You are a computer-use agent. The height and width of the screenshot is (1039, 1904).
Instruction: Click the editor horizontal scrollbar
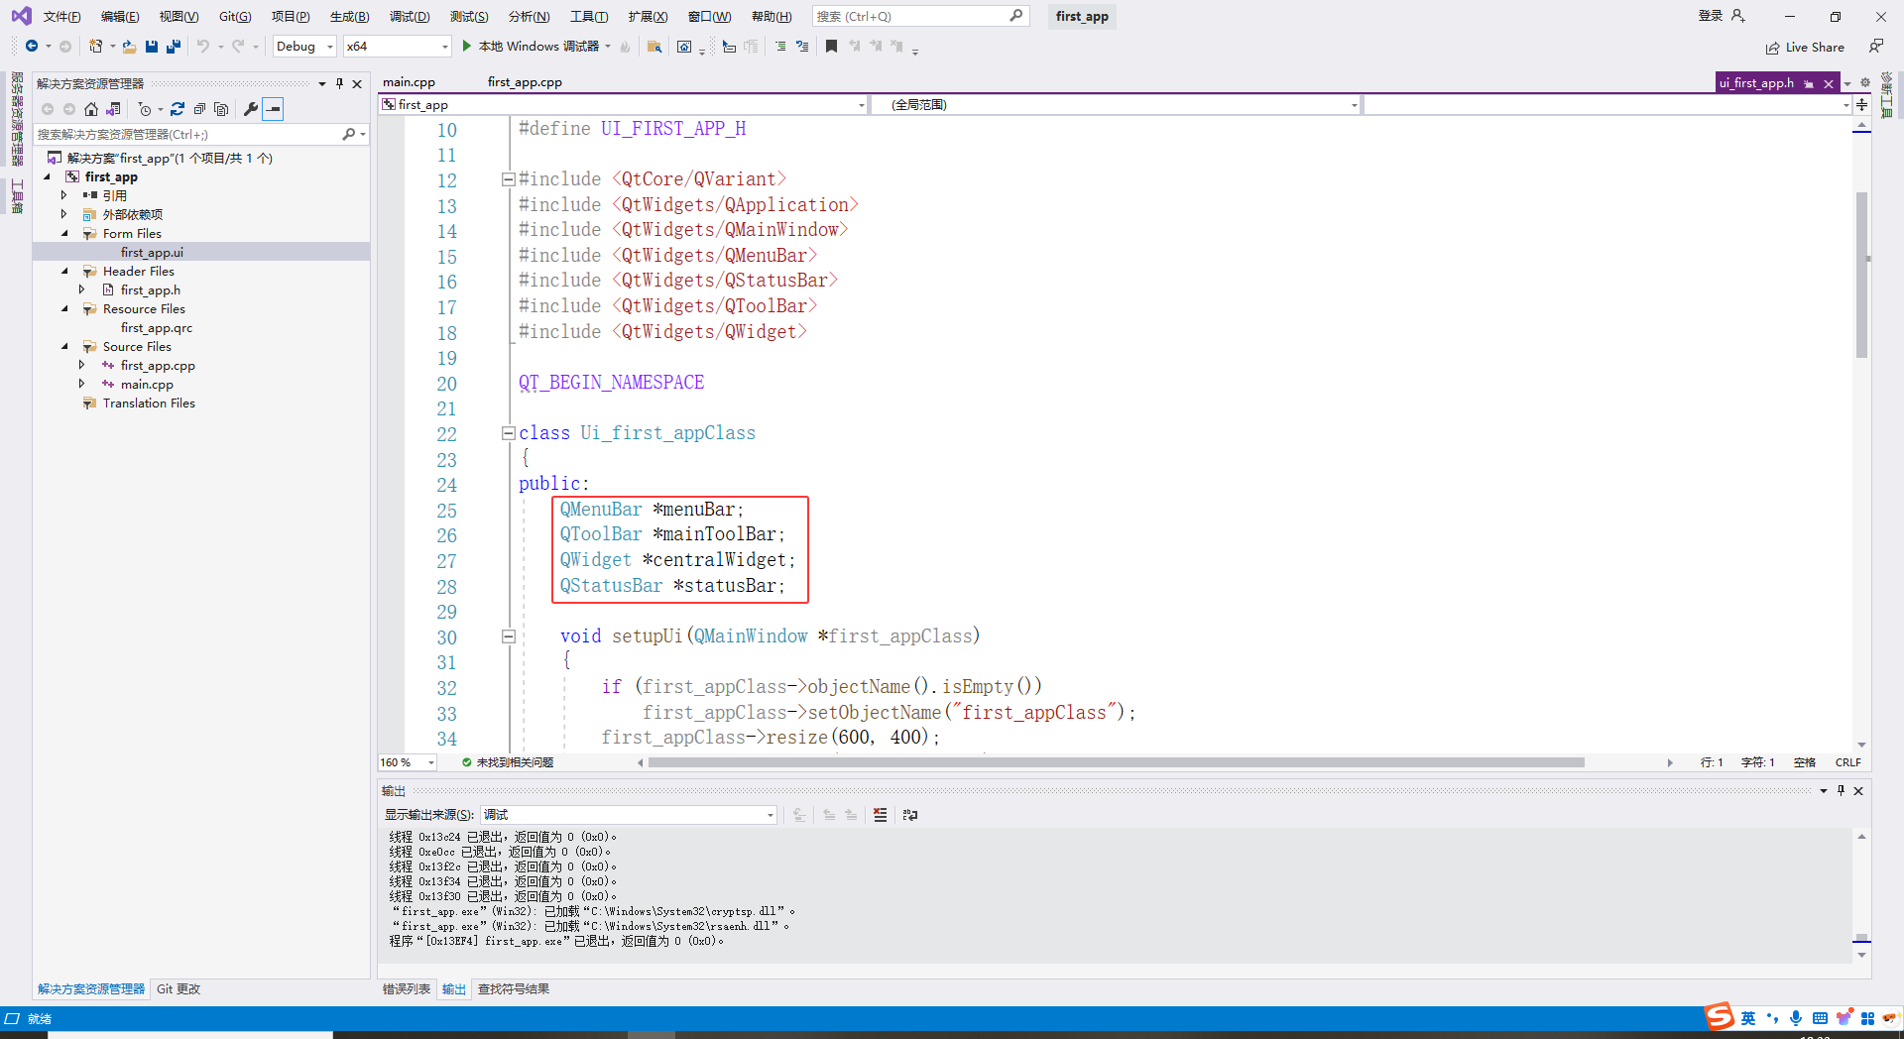[x=1116, y=762]
